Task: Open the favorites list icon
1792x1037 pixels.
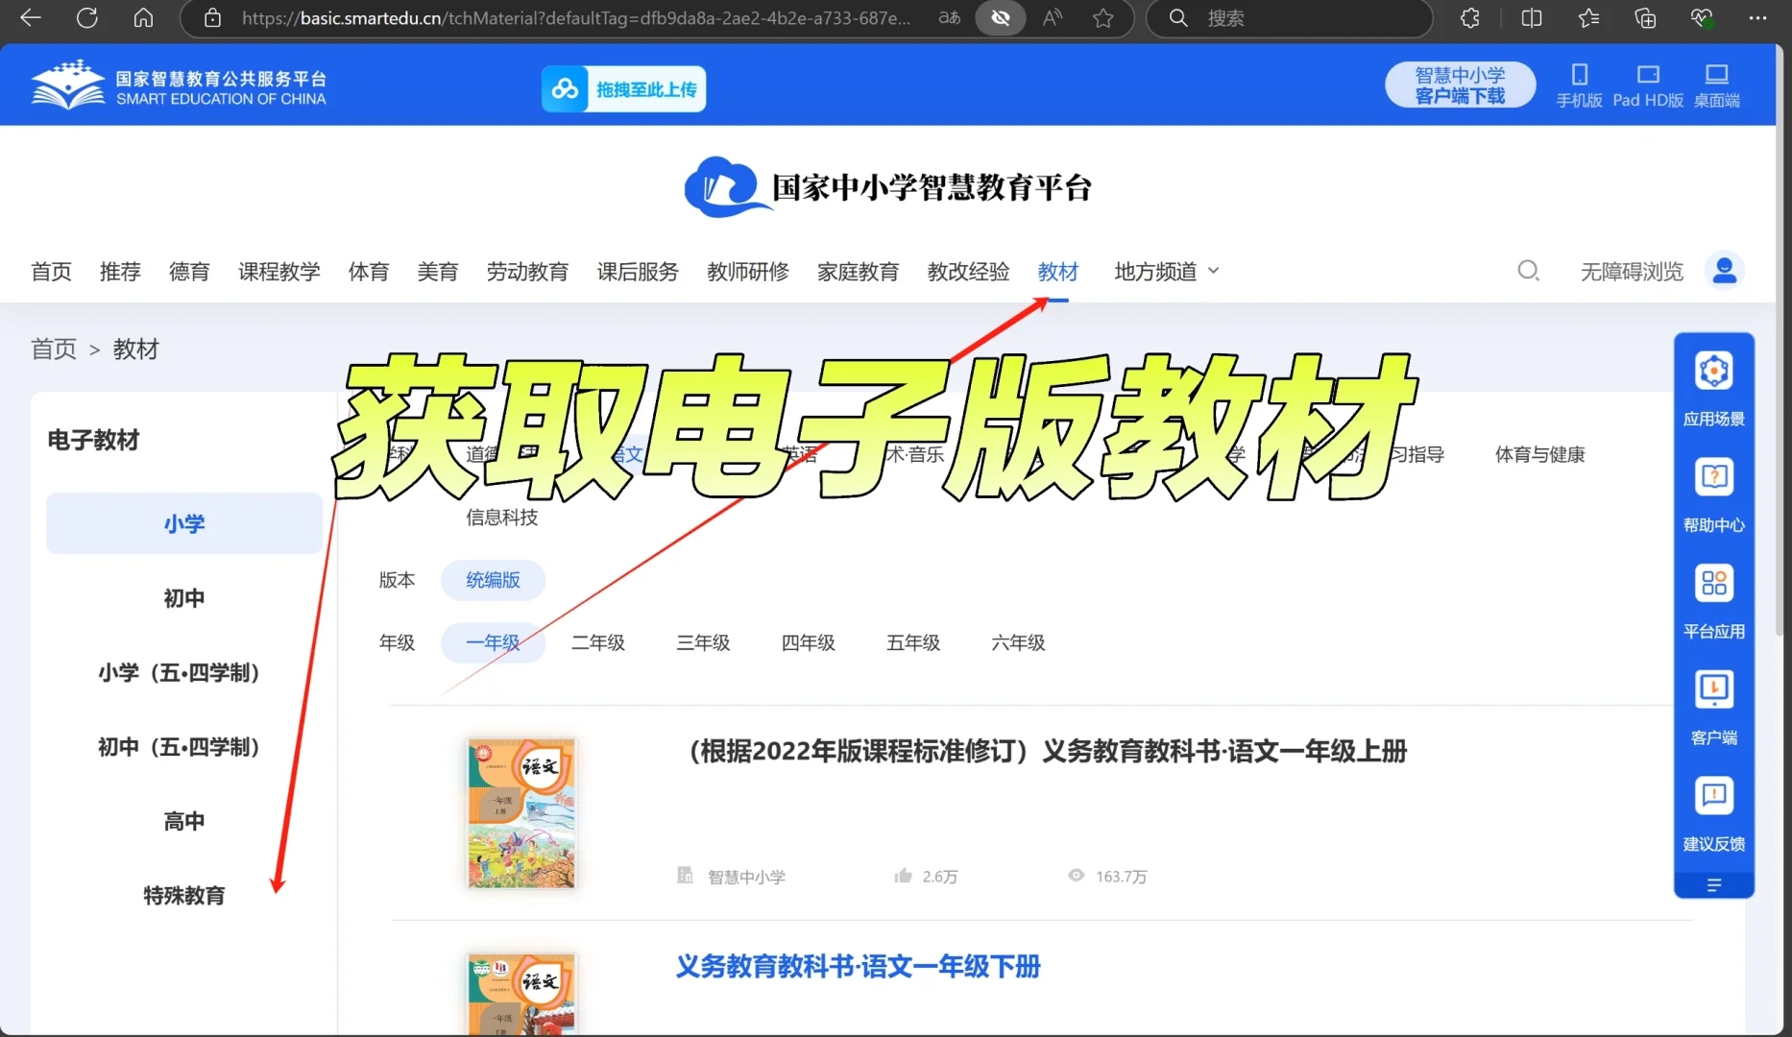Action: [x=1588, y=17]
